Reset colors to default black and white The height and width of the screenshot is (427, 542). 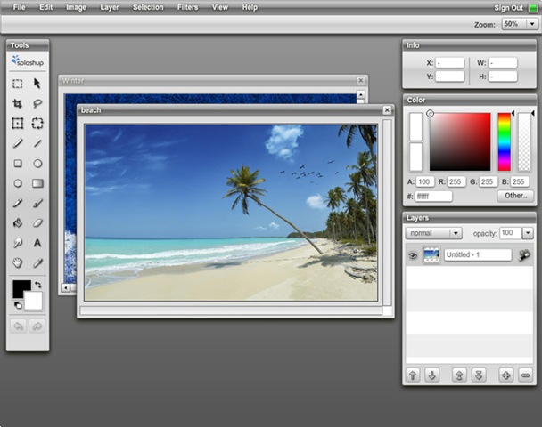click(17, 305)
